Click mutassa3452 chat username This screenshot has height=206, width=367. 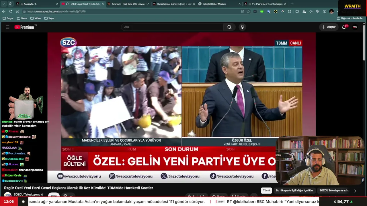click(14, 159)
